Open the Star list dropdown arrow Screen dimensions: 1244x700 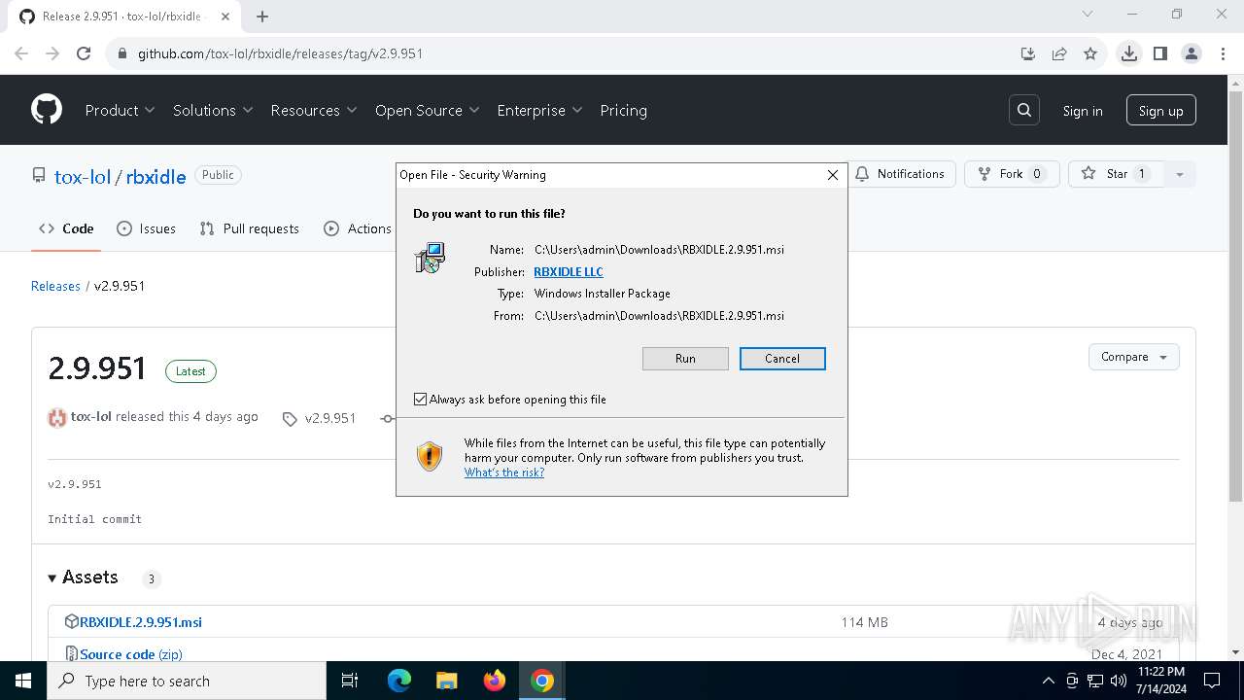1179,174
